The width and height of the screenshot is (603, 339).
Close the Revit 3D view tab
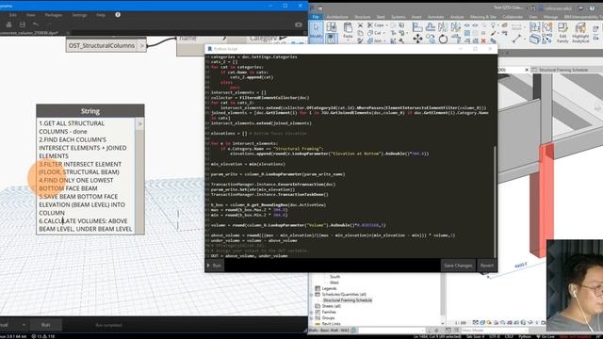coord(527,70)
